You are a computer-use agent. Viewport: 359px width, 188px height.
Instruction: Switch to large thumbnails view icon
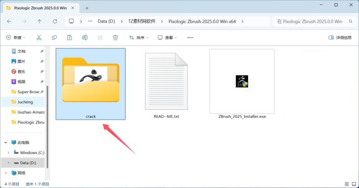354,184
